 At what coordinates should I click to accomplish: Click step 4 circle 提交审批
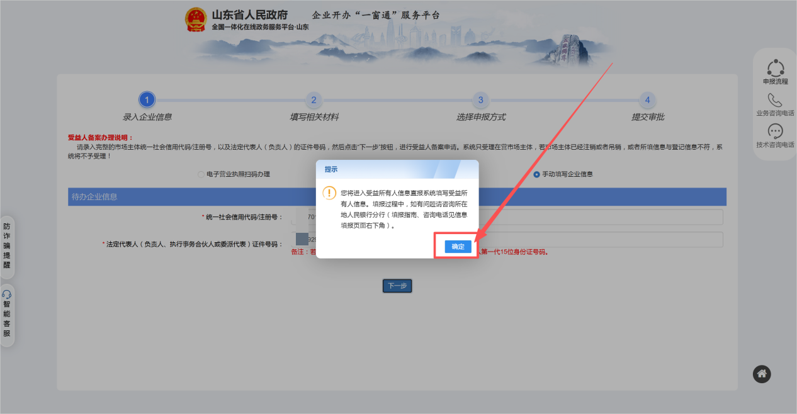click(x=647, y=100)
